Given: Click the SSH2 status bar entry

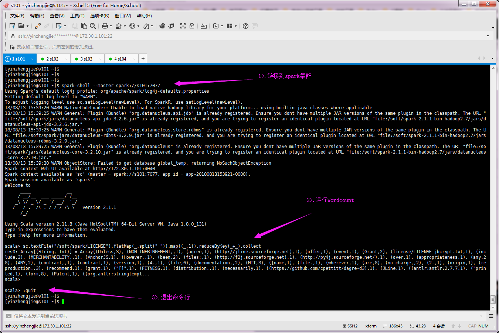Looking at the screenshot, I should [350, 326].
